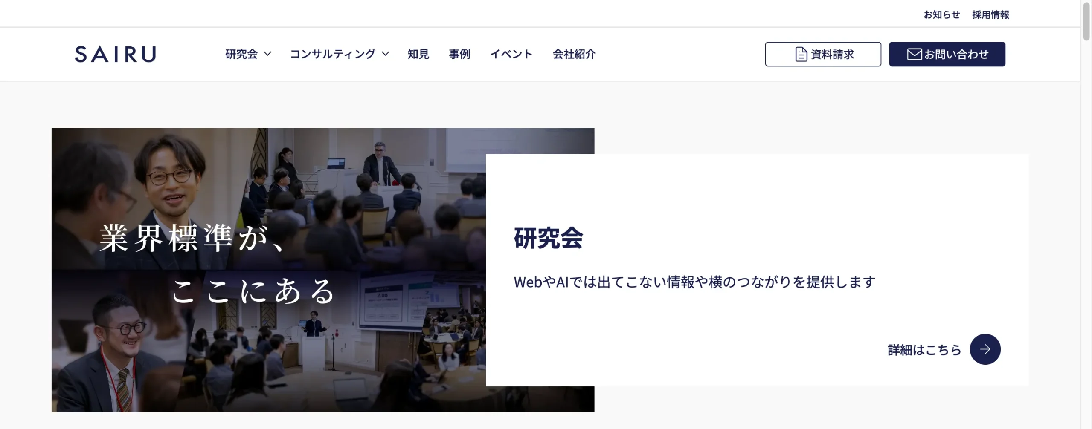The image size is (1092, 429).
Task: Go to the 知見 page
Action: coord(418,54)
